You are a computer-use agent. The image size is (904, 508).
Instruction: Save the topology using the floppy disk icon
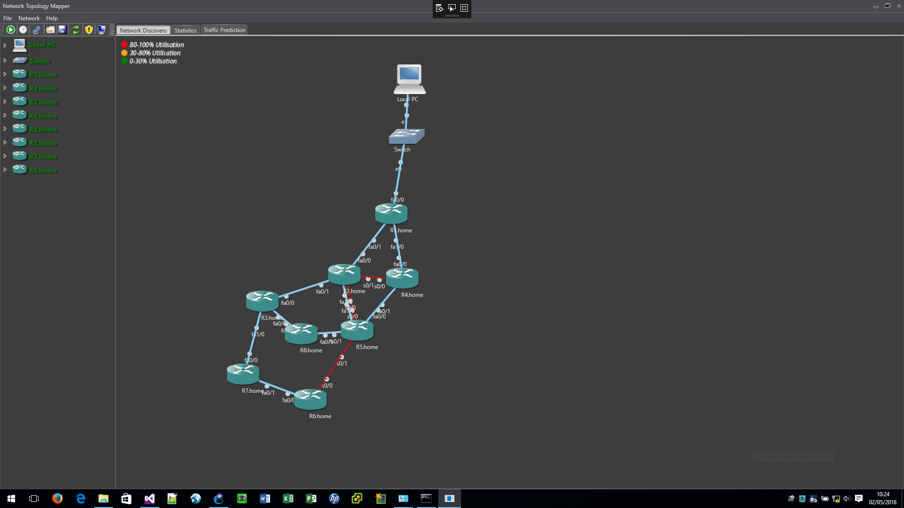pos(62,30)
